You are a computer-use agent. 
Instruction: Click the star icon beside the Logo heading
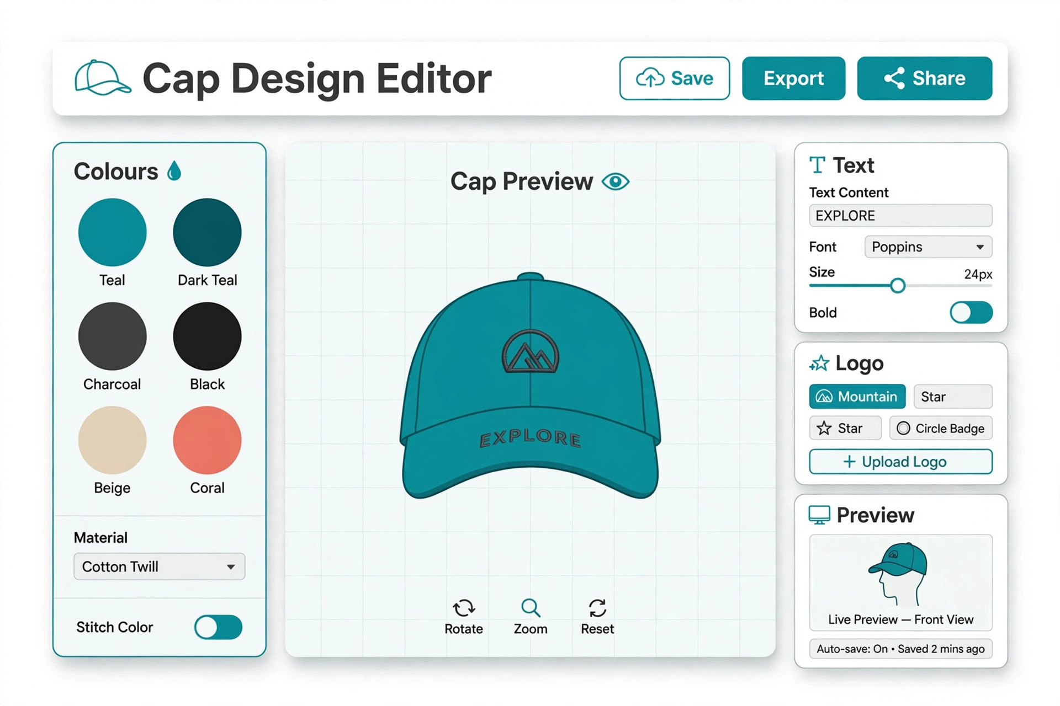click(x=819, y=363)
